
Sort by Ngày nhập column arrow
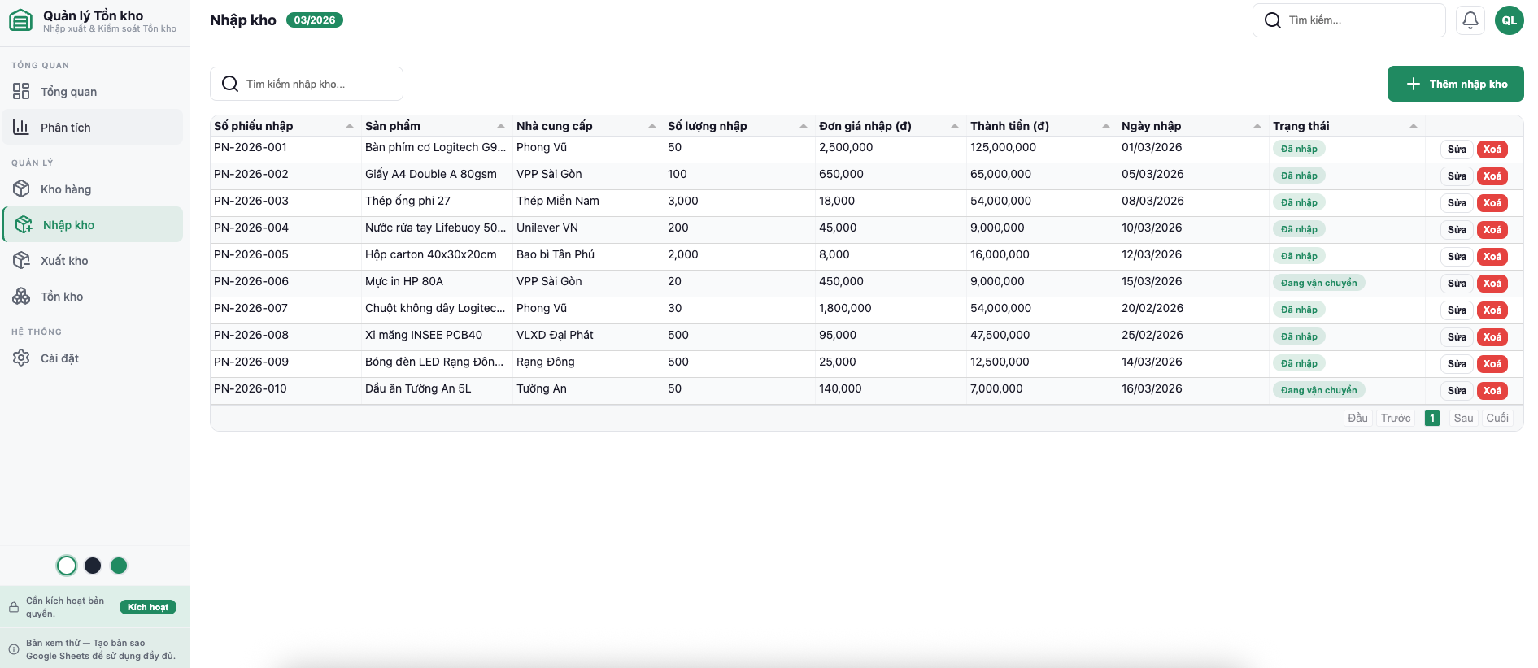1257,126
